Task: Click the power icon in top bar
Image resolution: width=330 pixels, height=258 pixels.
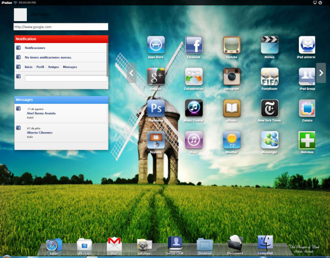Action: 320,2
